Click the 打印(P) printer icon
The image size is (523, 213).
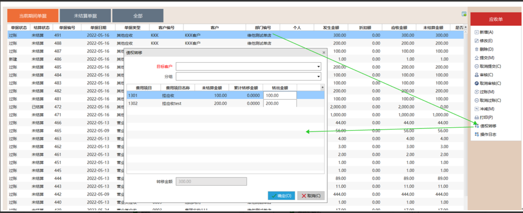coord(477,117)
